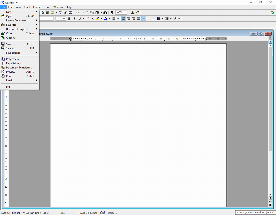Expand the numbered list style dropdown arrow
Viewport: 276px width, 215px height.
click(x=171, y=19)
